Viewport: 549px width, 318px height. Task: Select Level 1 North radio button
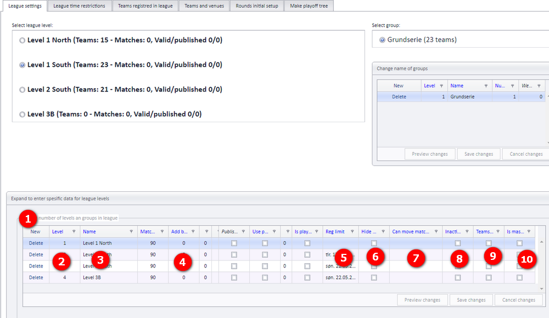click(x=22, y=40)
